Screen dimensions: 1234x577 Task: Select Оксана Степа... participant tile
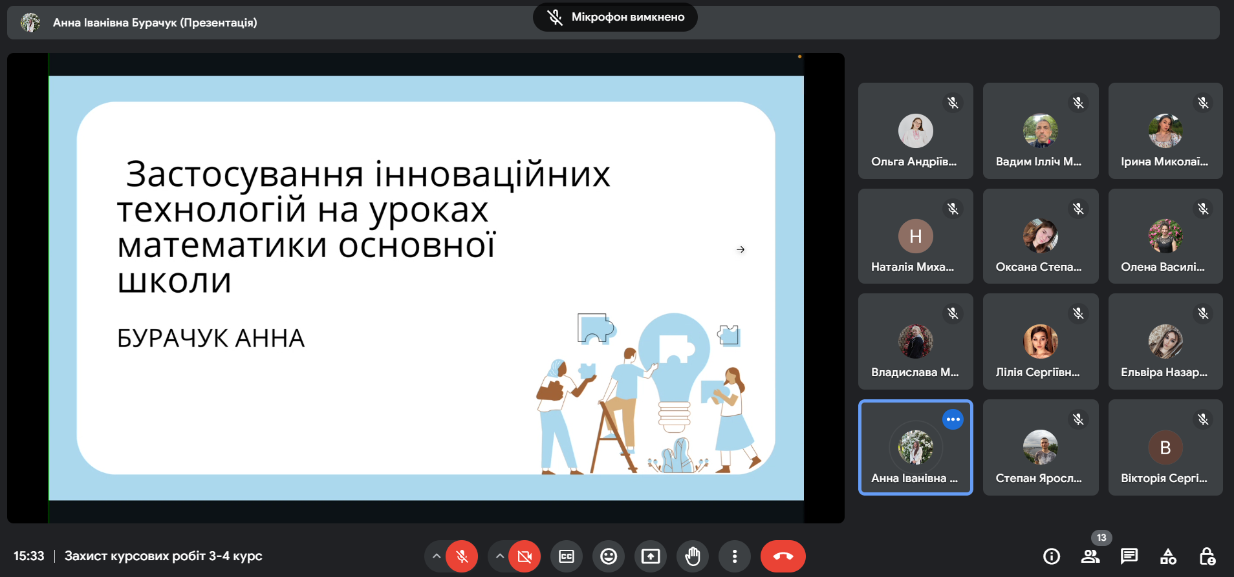tap(1041, 236)
